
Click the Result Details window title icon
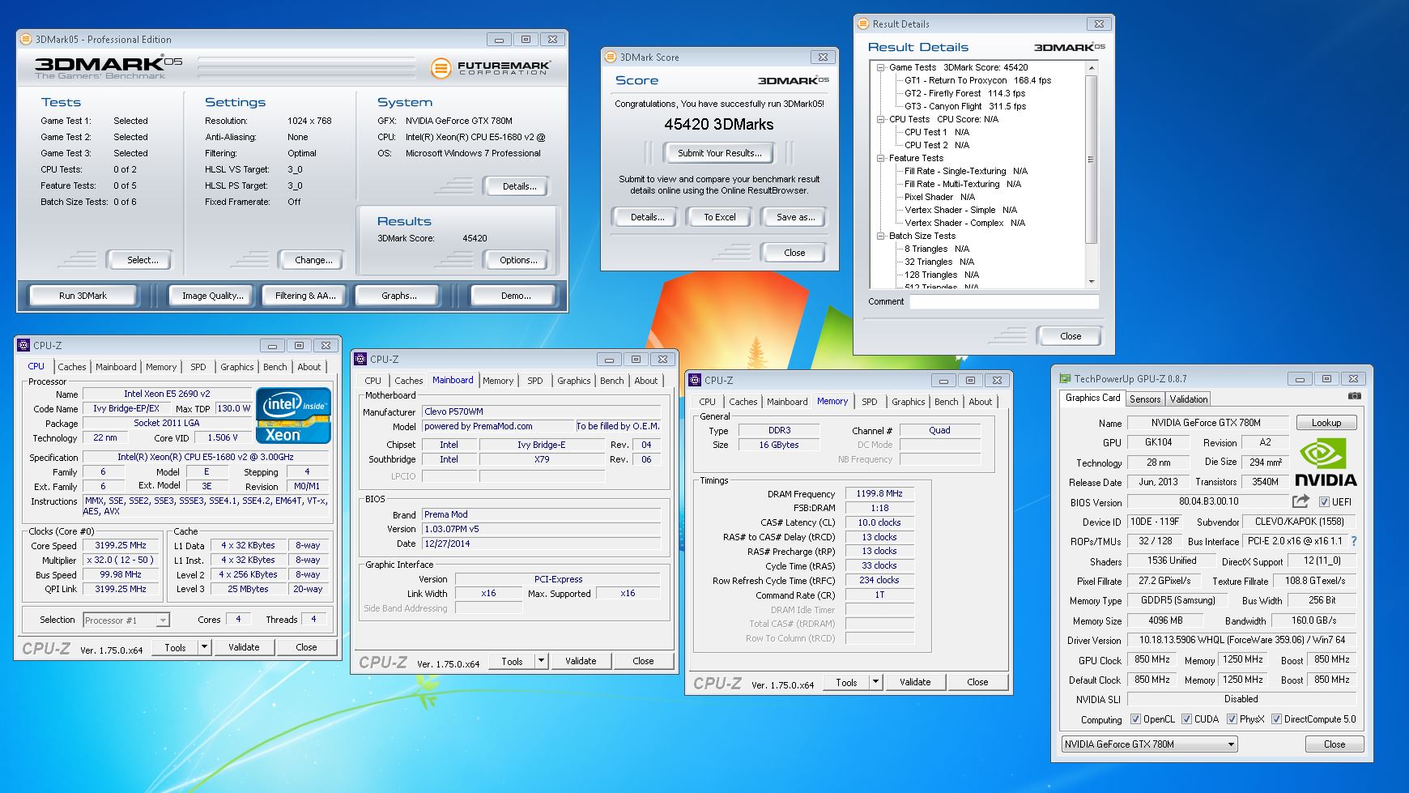pos(863,24)
